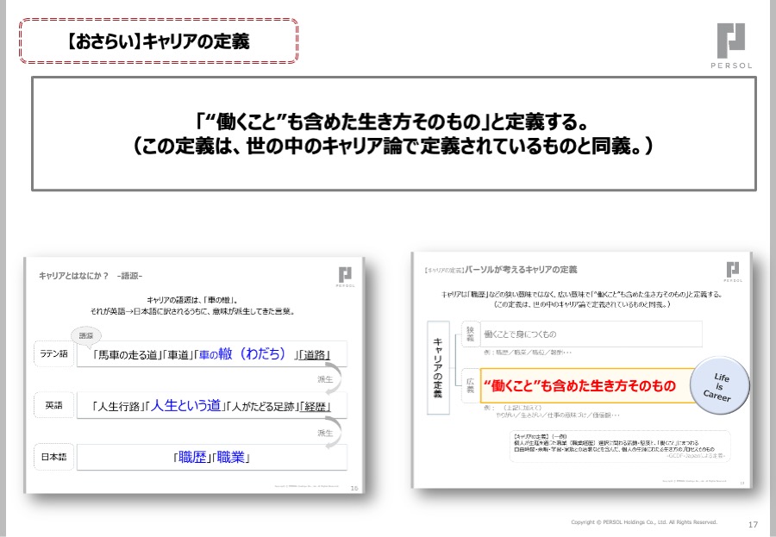Click the PERSOL Holdings copyright notice at the bottom
The width and height of the screenshot is (776, 537).
pyautogui.click(x=643, y=522)
